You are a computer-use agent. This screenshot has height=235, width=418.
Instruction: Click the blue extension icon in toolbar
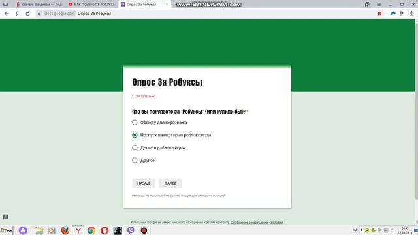393,14
